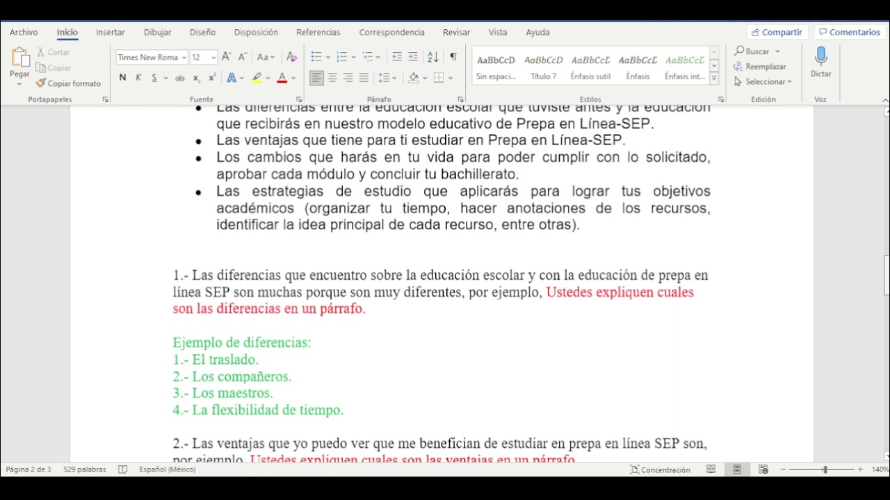890x500 pixels.
Task: Switch to Diseño tab
Action: (x=202, y=32)
